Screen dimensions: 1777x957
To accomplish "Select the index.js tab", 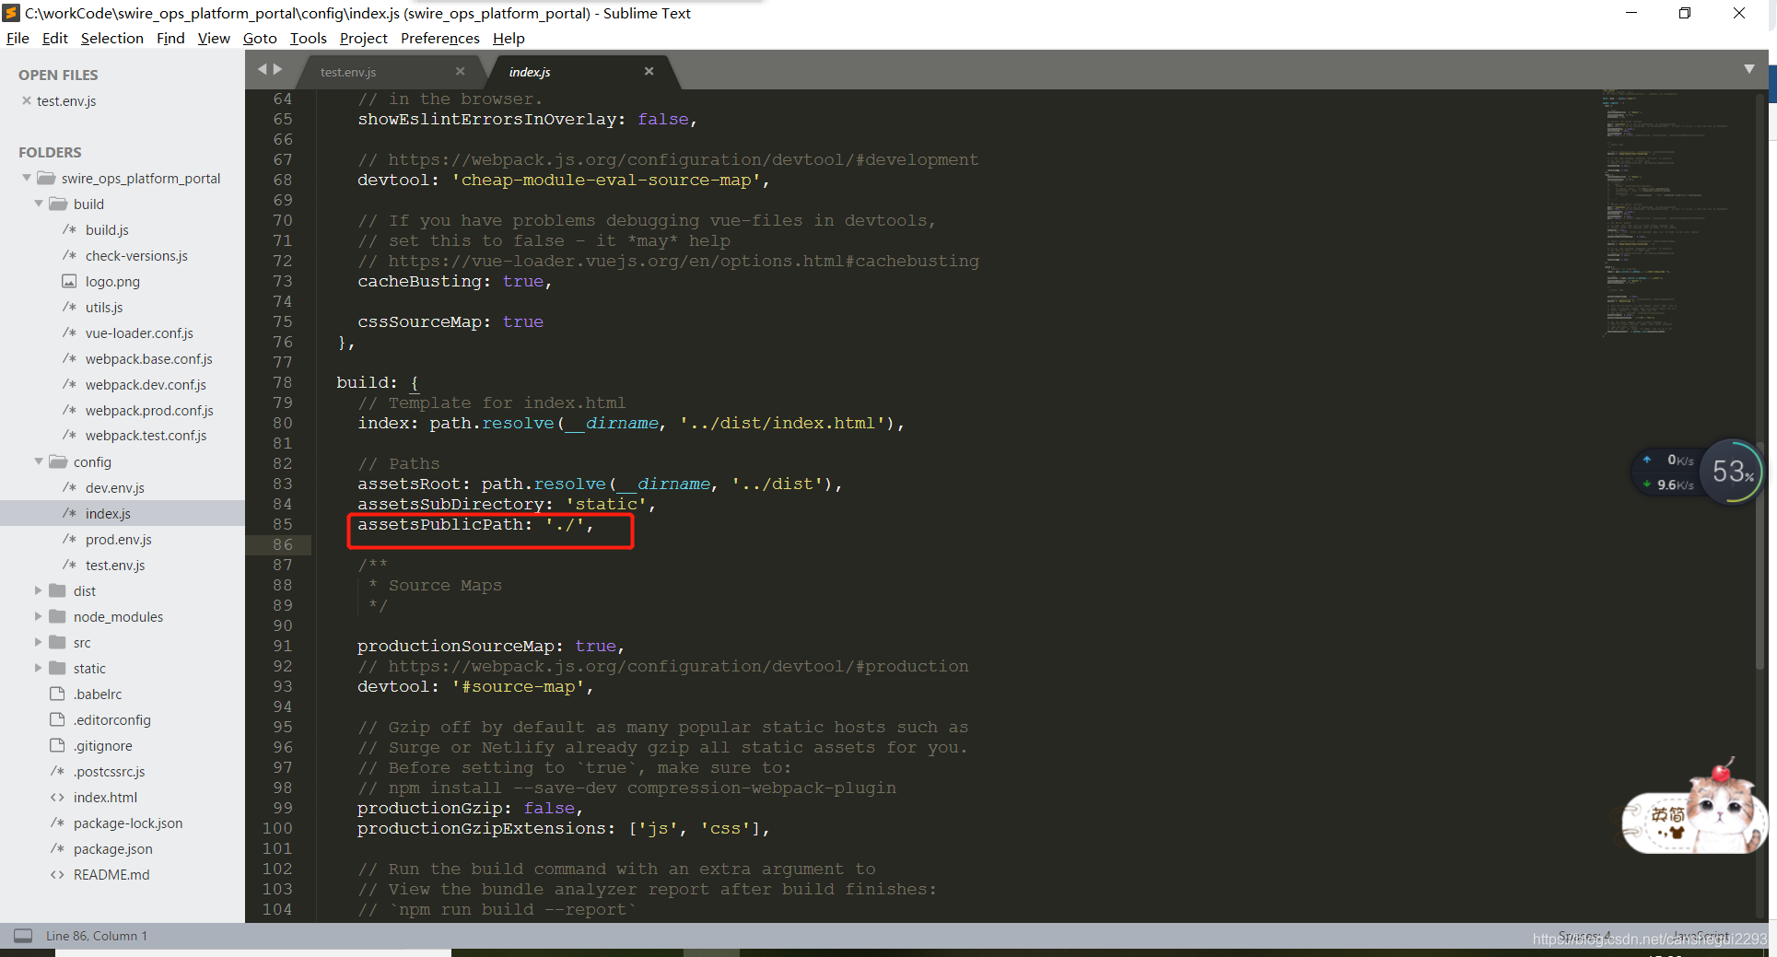I will click(x=529, y=72).
